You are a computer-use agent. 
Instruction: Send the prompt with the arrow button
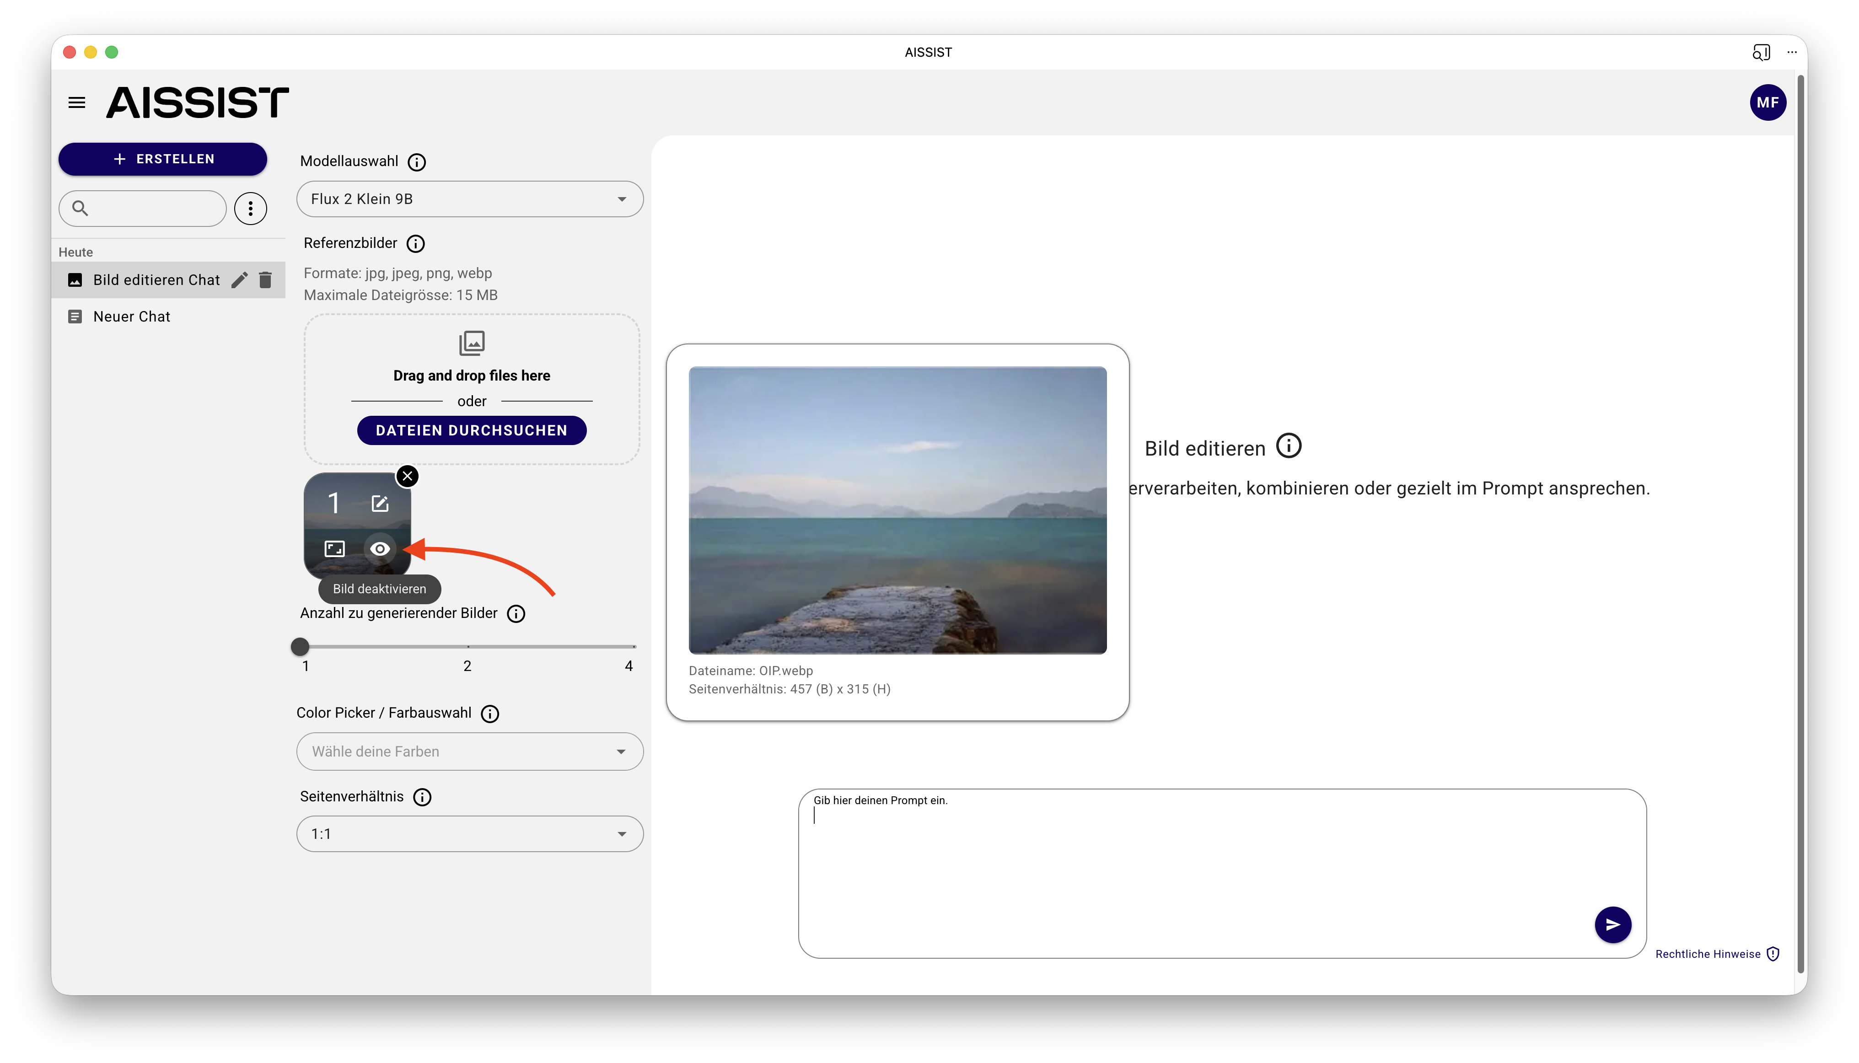pos(1612,925)
